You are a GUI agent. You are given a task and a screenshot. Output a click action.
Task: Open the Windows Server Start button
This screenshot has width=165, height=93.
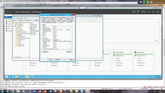click(x=6, y=77)
